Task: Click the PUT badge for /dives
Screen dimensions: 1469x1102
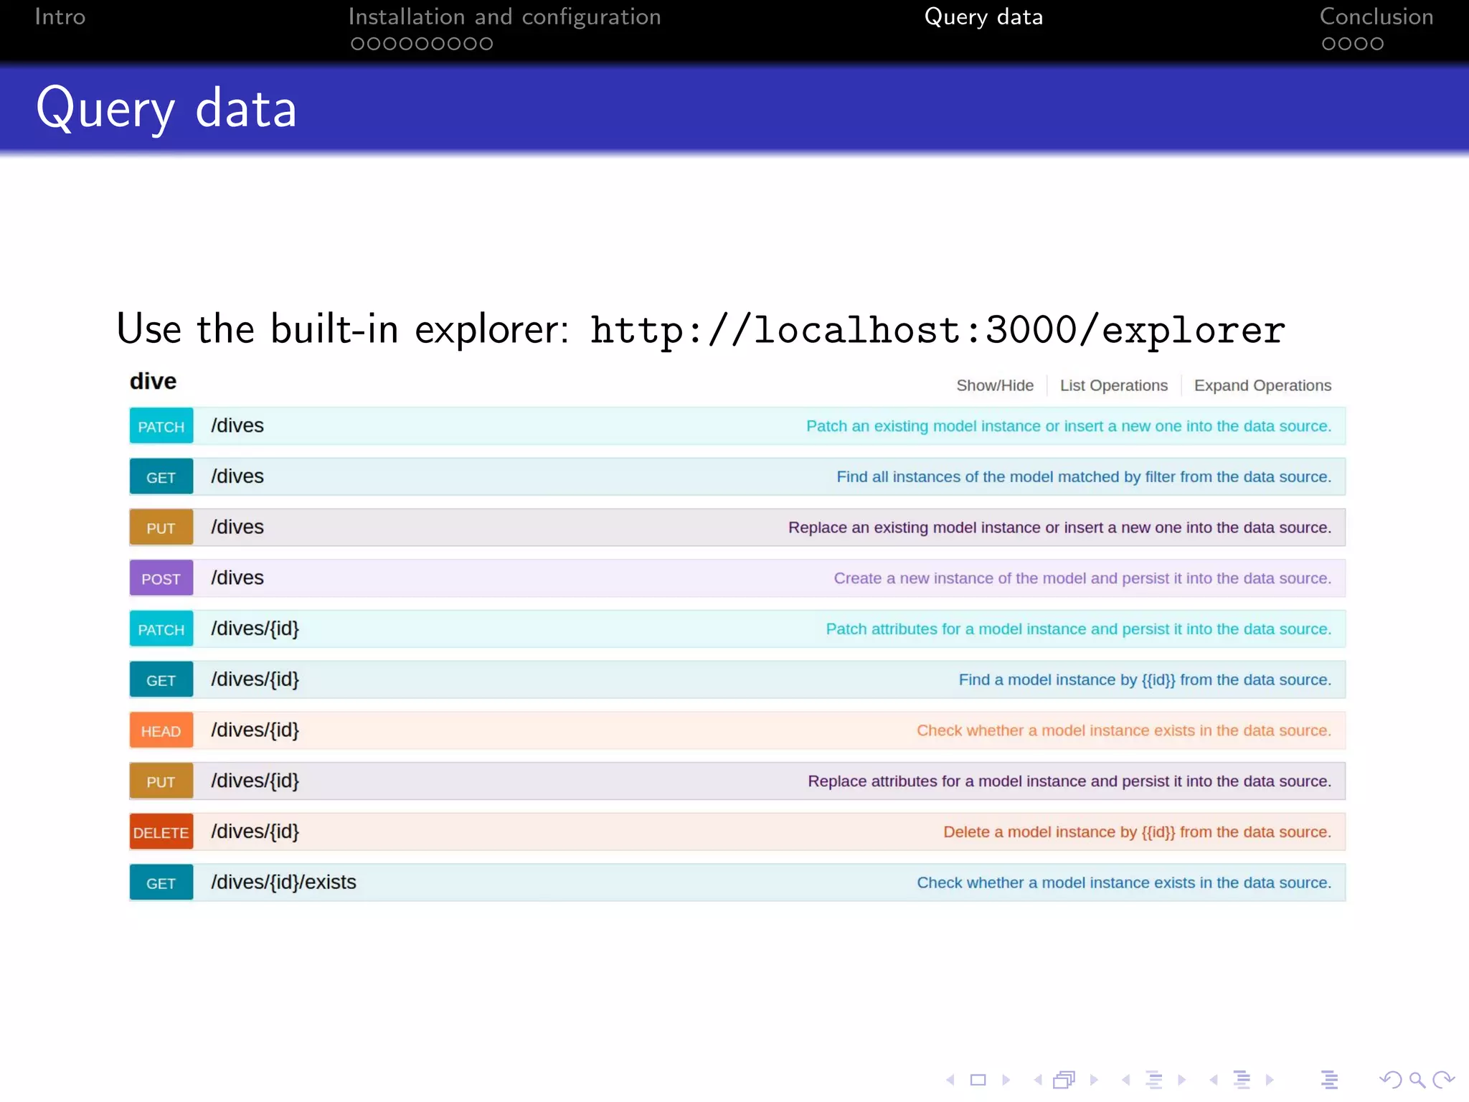Action: pos(161,528)
